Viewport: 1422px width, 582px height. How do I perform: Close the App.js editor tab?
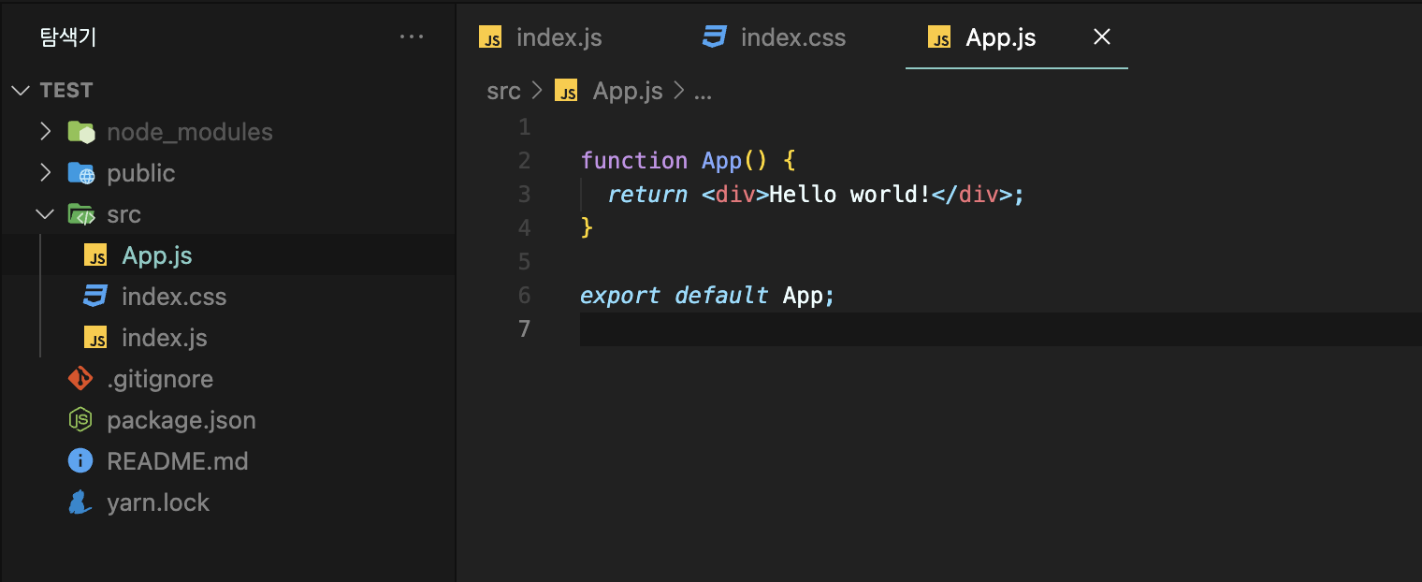pyautogui.click(x=1102, y=37)
